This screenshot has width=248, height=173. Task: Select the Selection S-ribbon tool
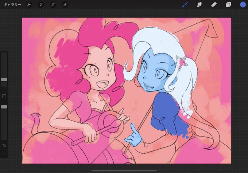[53, 5]
